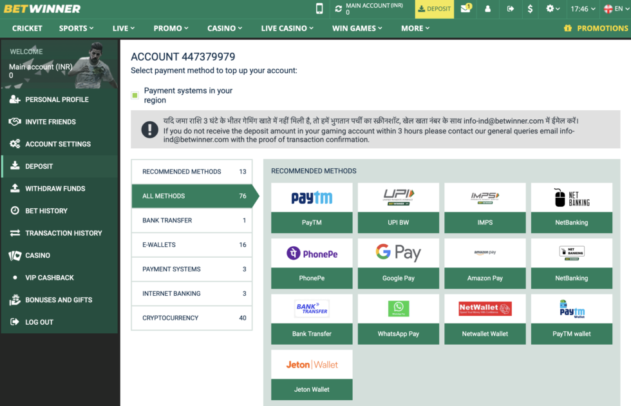Open the EN language dropdown
The height and width of the screenshot is (406, 631).
(617, 8)
